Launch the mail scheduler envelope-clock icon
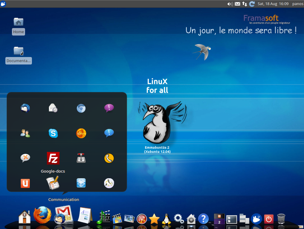This screenshot has height=229, width=304. tap(53, 108)
